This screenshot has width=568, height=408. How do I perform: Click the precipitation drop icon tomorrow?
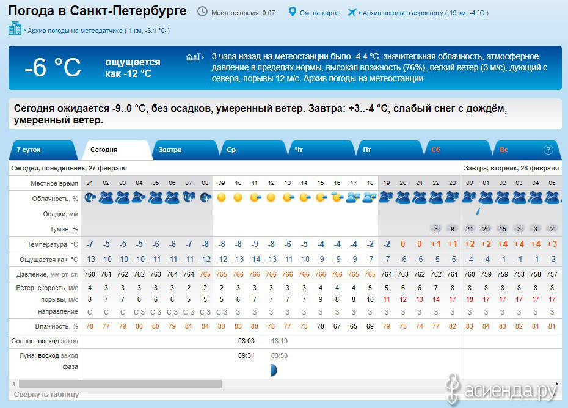pos(478,211)
